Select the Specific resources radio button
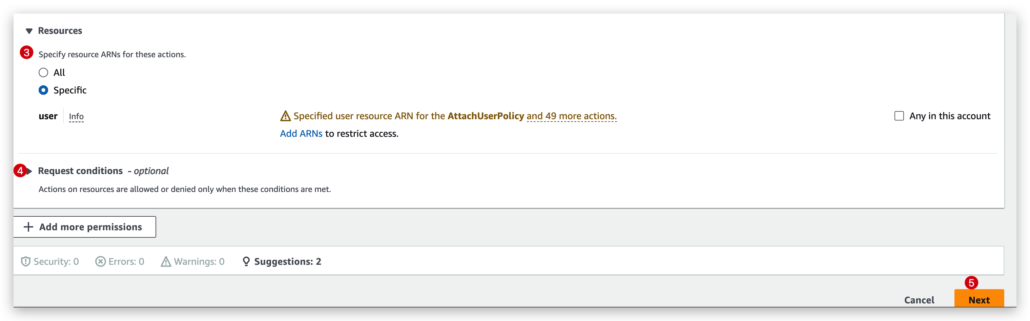1030x321 pixels. click(43, 90)
